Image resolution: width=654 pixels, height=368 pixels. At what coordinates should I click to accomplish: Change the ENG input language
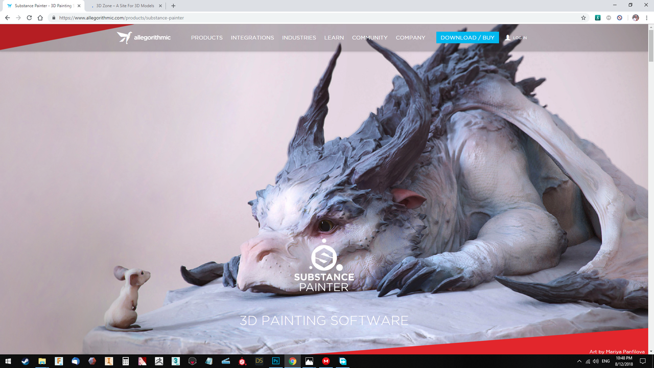(606, 361)
